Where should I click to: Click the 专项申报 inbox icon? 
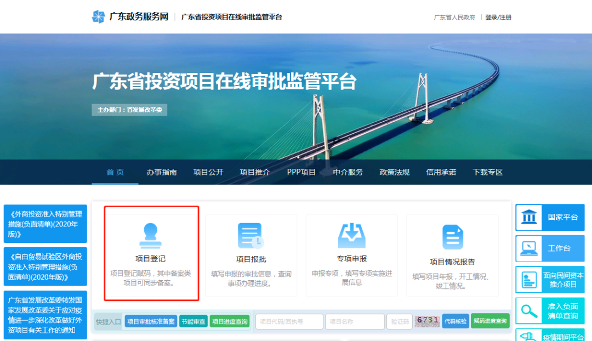click(351, 236)
